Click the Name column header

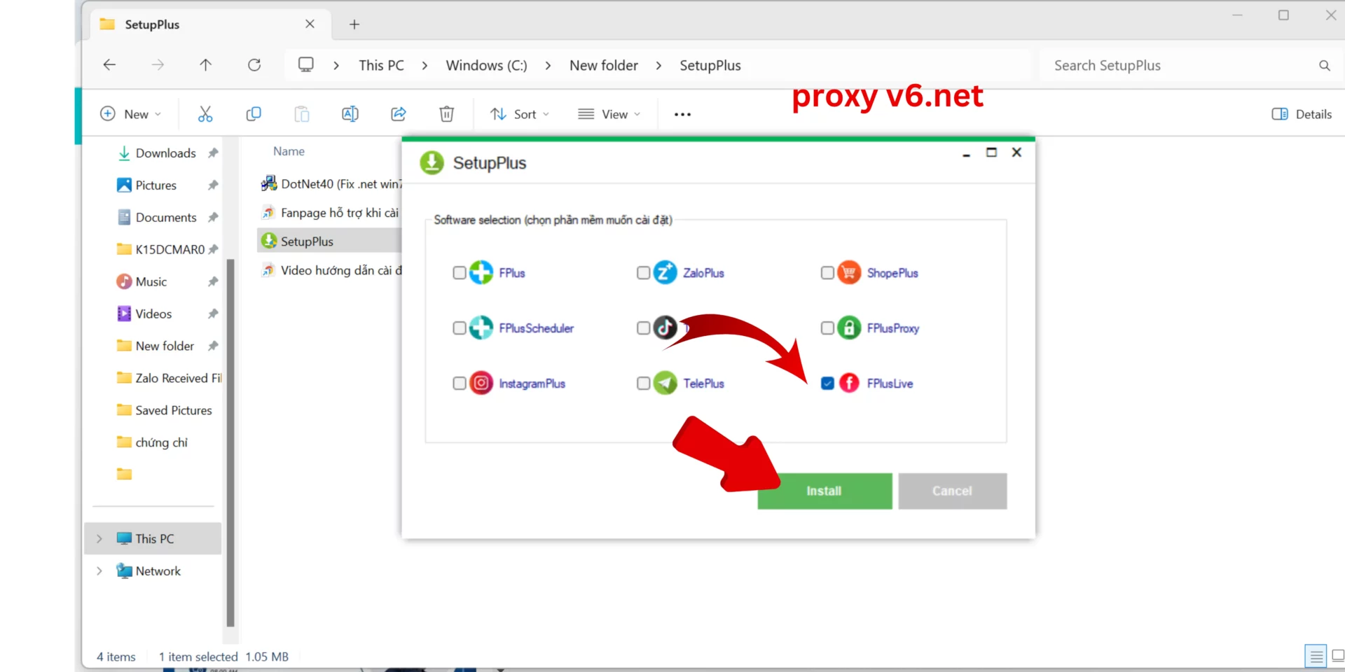[x=289, y=151]
